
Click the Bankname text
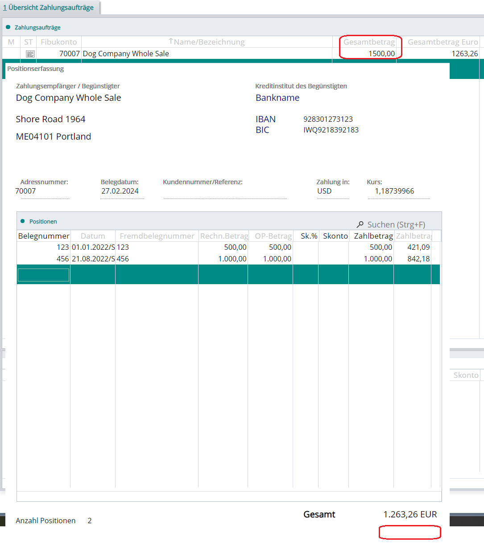(x=277, y=98)
